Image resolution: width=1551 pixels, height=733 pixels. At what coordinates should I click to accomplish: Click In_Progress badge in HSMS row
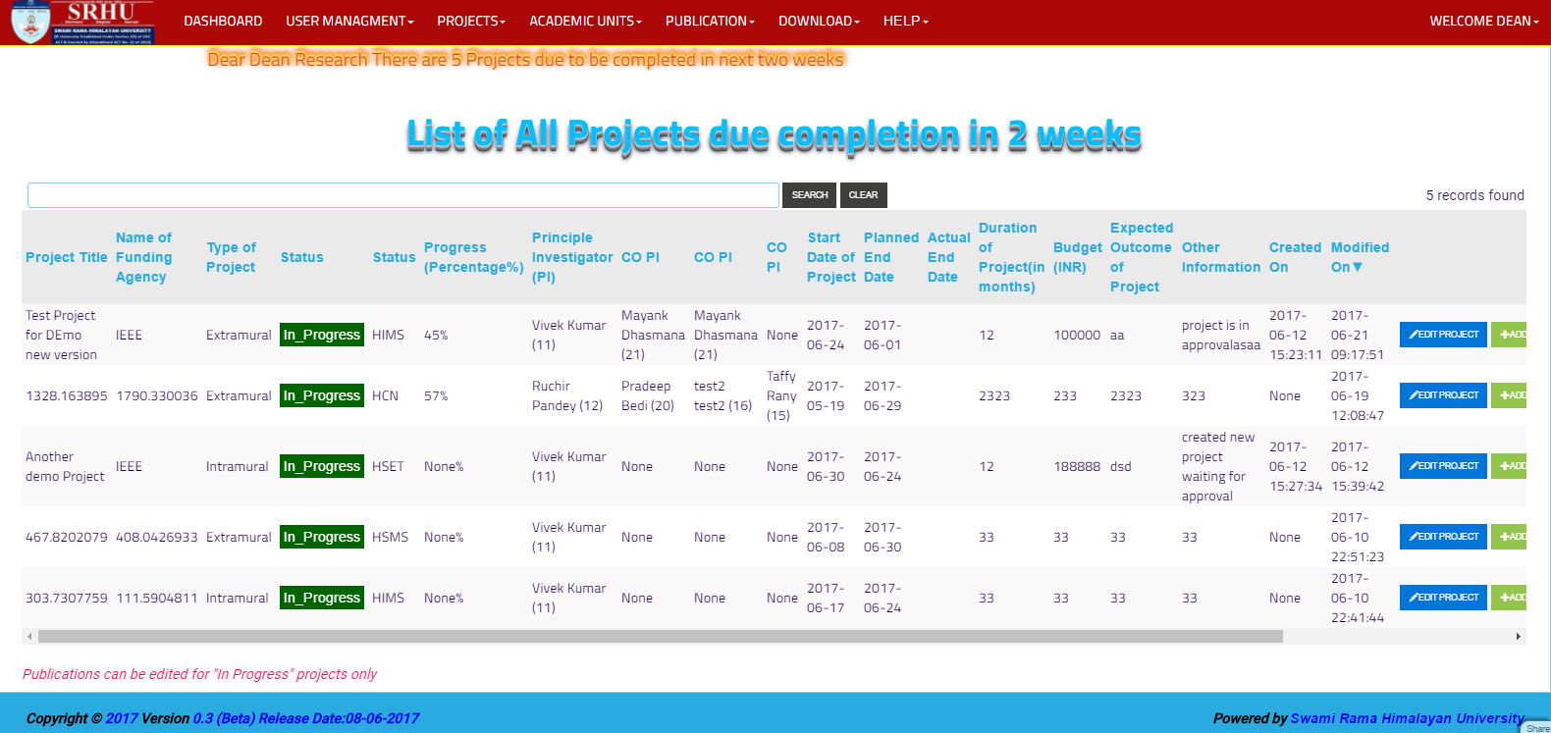click(x=322, y=537)
